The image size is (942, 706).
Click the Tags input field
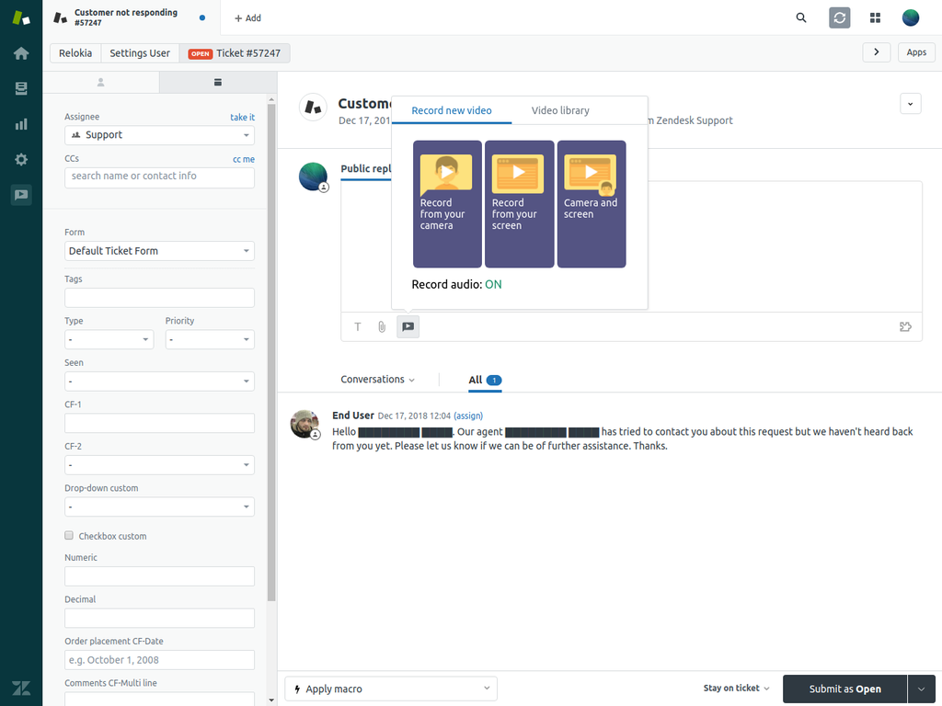[x=159, y=298]
